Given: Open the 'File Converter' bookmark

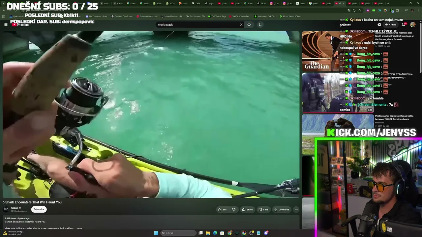Looking at the screenshot, I should point(97,16).
